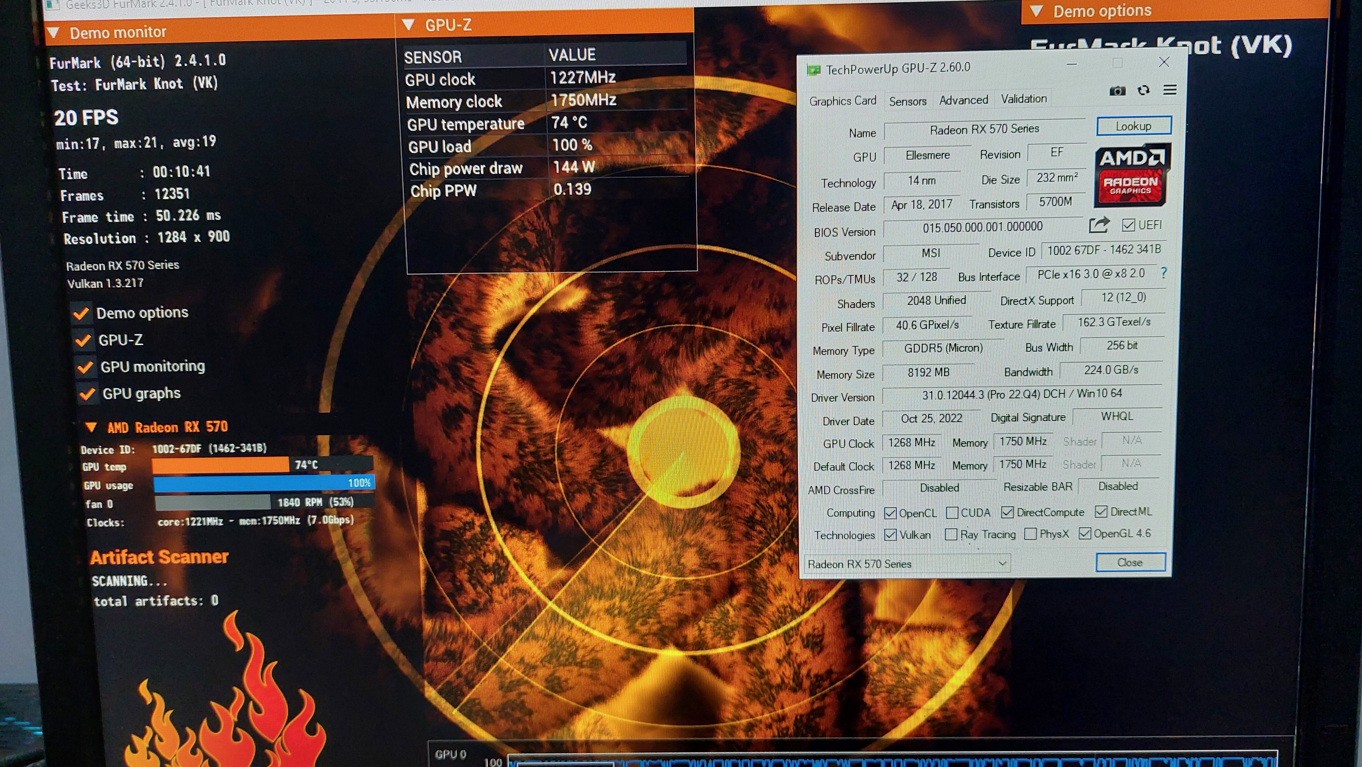
Task: Uncheck the GPU graphs option
Action: point(88,394)
